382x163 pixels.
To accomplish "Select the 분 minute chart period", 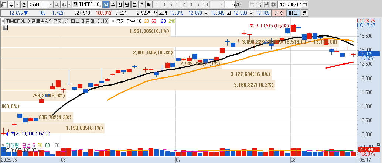I will 135,4.
